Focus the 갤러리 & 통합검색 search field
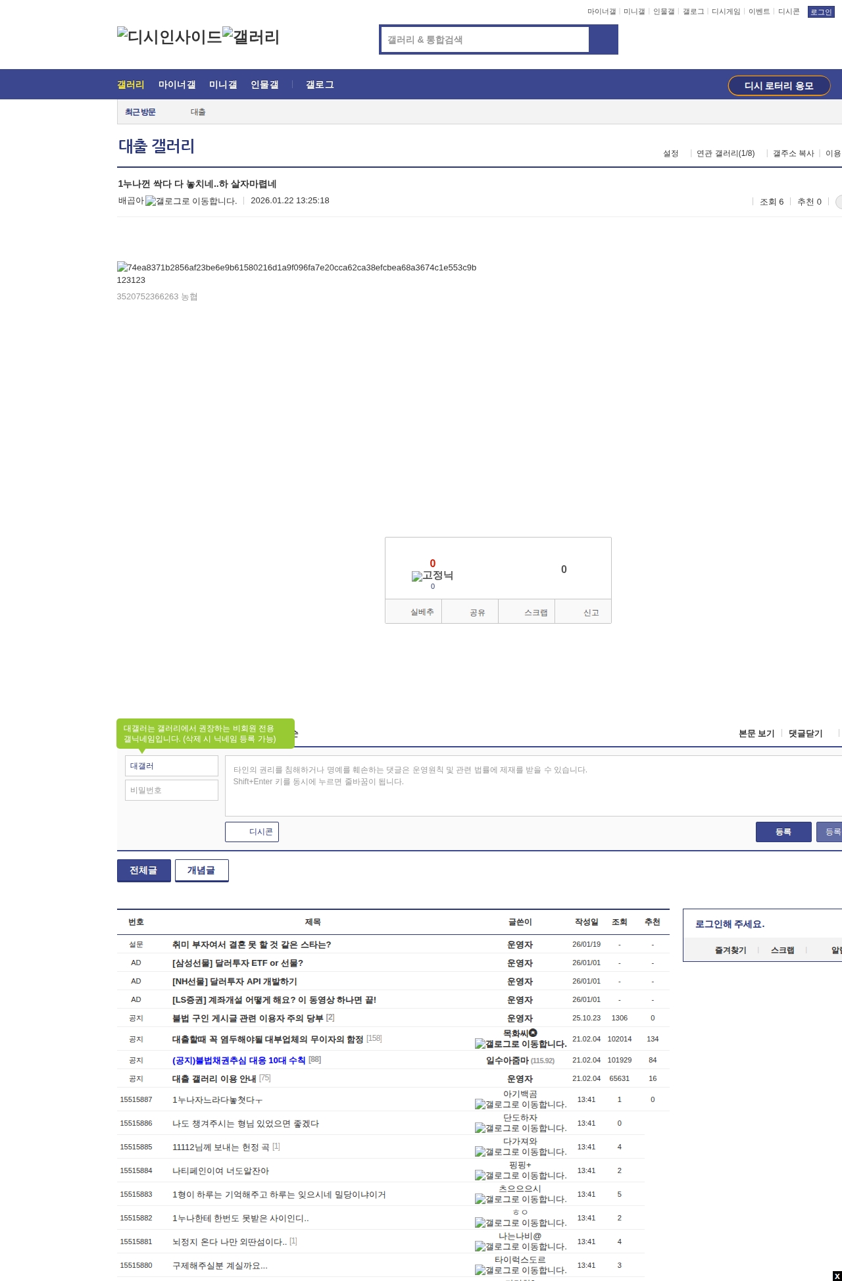 click(485, 39)
